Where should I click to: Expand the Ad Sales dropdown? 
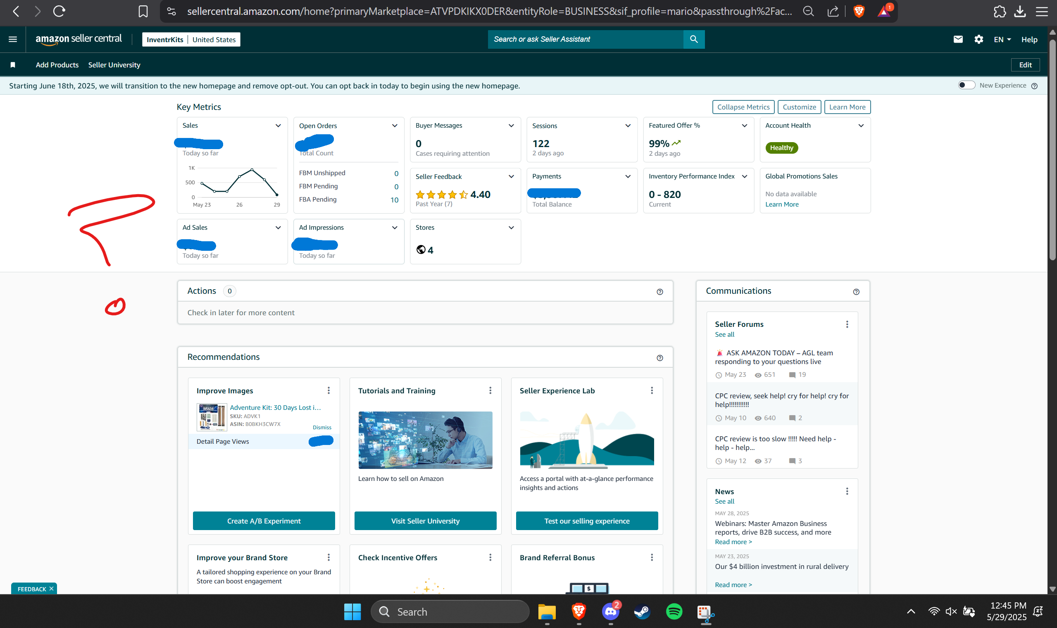click(278, 228)
